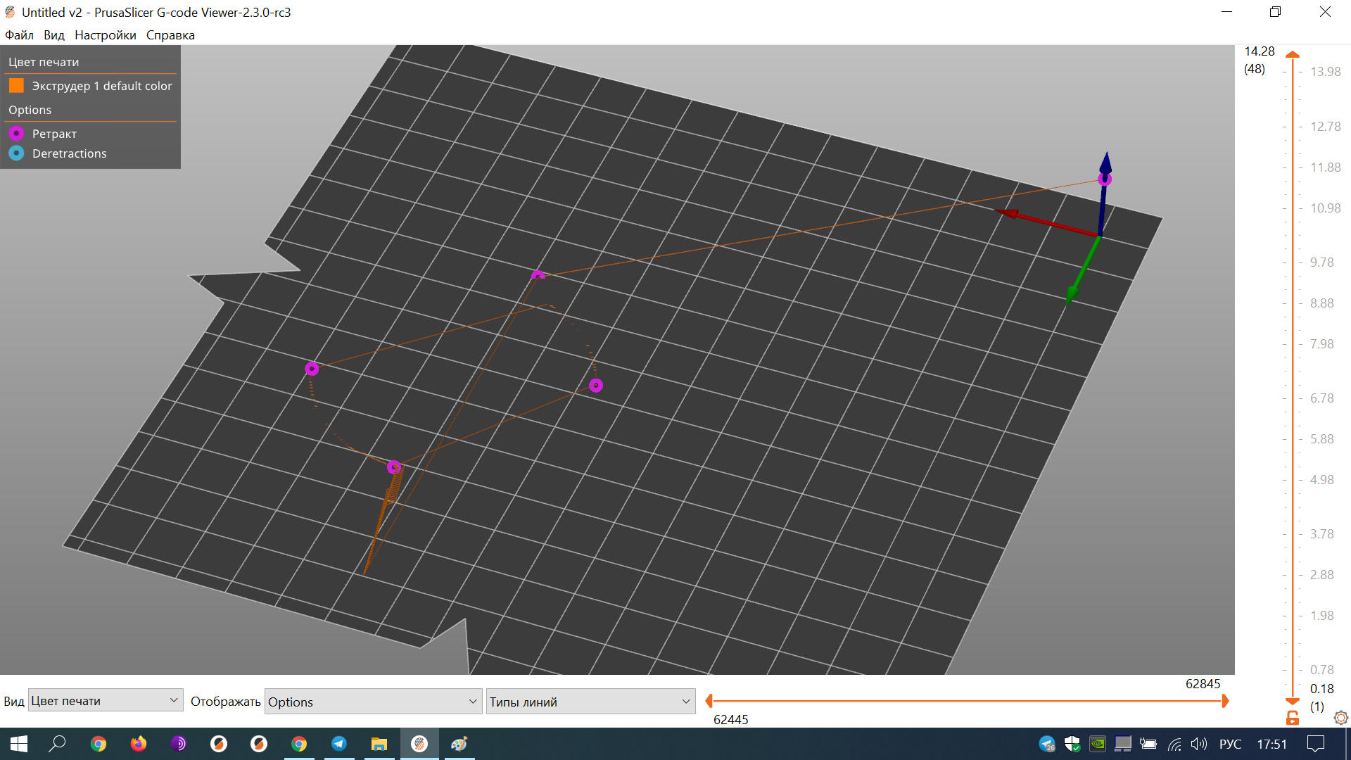Open the notification center icon
The width and height of the screenshot is (1351, 760).
pos(1315,744)
